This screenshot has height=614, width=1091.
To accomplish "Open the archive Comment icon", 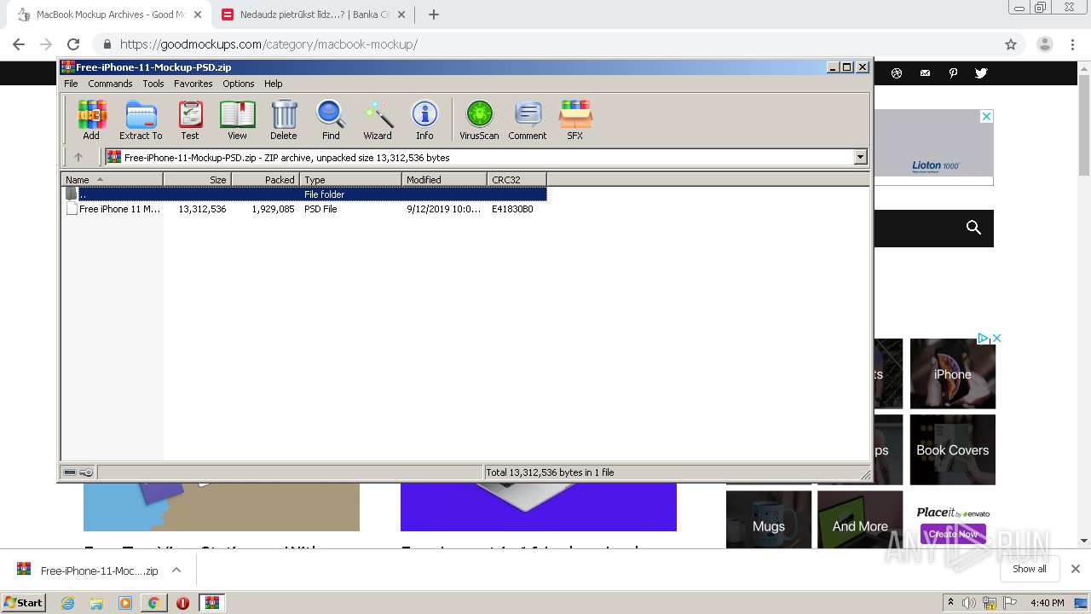I will coord(528,119).
